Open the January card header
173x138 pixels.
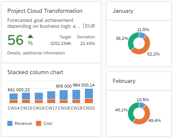(x=139, y=11)
